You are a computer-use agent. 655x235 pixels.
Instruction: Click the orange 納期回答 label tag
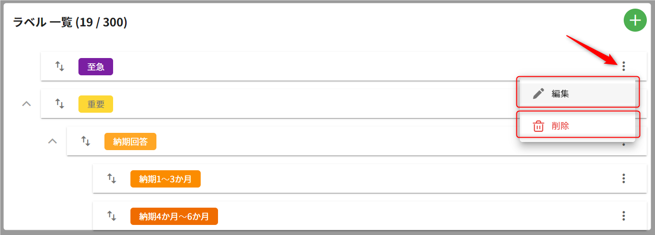(x=130, y=141)
